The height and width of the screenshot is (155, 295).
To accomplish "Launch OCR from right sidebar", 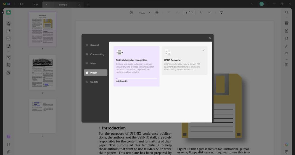I will [287, 23].
